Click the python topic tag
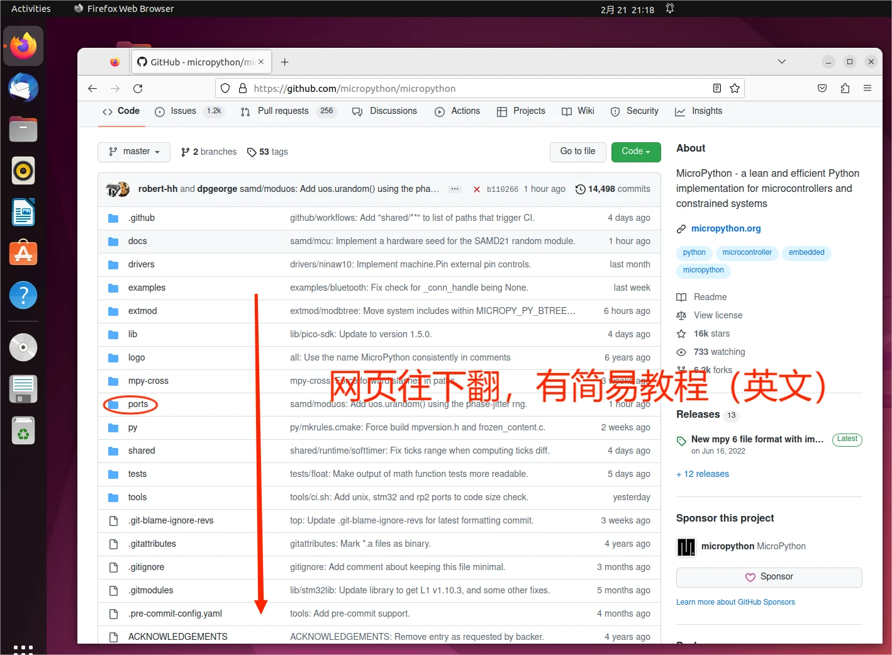 click(x=694, y=253)
